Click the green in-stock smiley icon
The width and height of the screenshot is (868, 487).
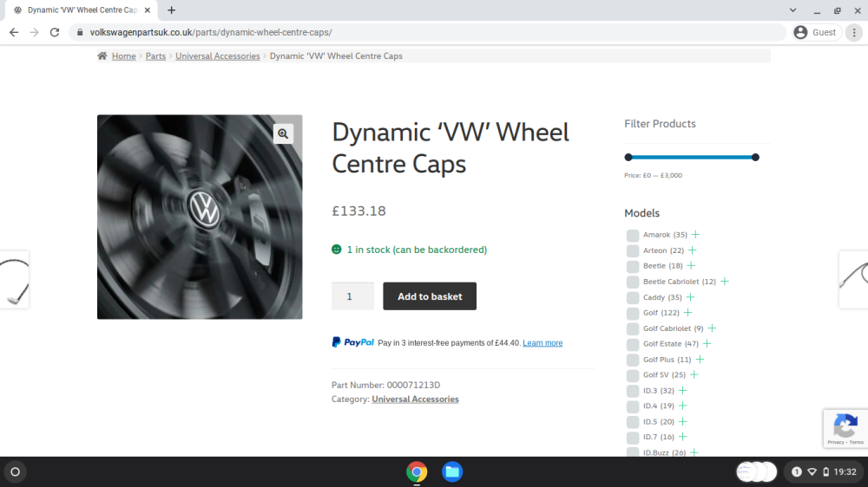(x=337, y=250)
